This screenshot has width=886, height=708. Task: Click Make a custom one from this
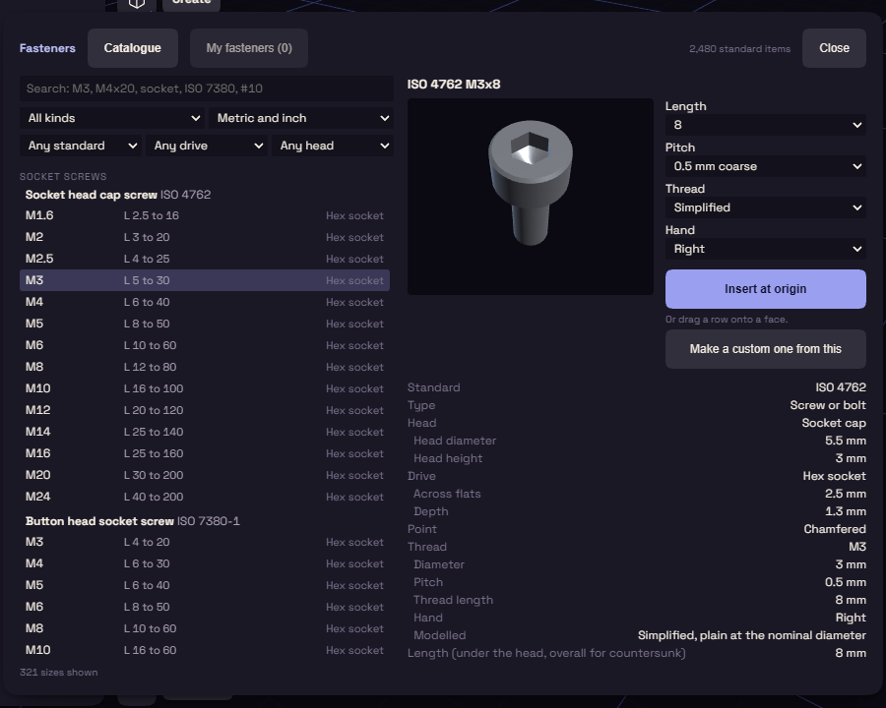765,349
